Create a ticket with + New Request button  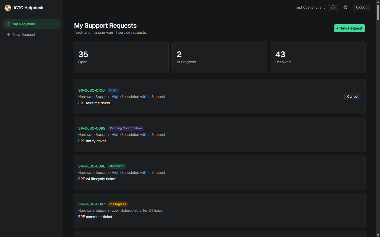349,28
